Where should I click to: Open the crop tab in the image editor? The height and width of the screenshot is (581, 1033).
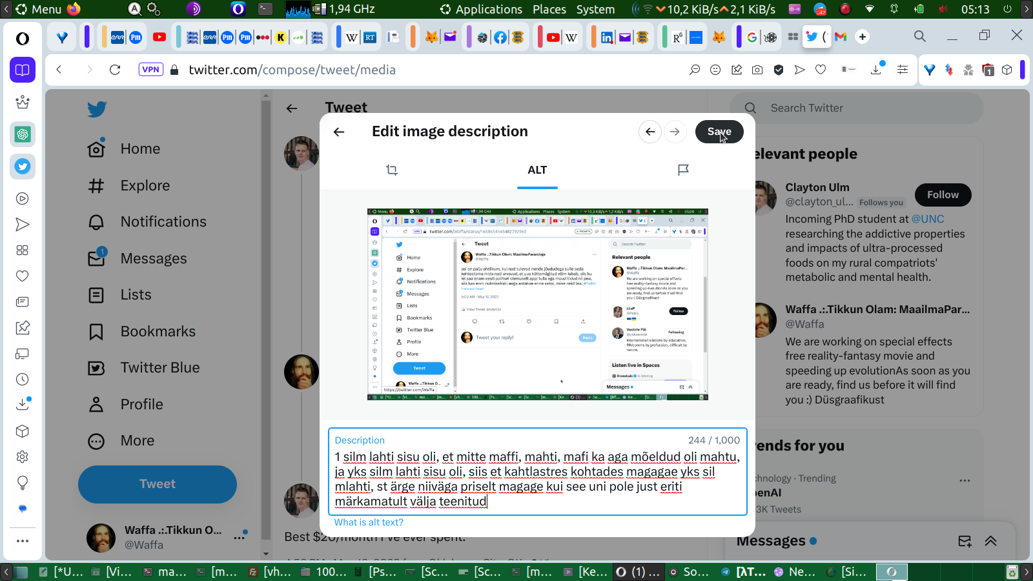pyautogui.click(x=392, y=170)
